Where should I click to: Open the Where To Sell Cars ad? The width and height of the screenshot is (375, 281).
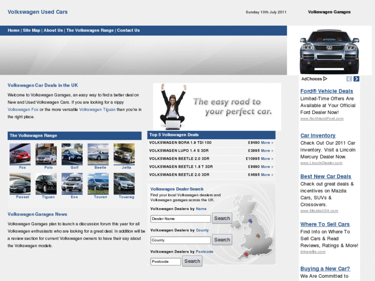[325, 224]
